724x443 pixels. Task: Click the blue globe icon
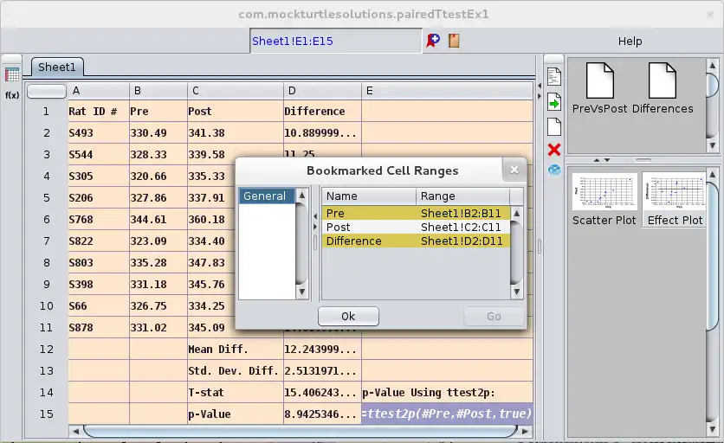tap(554, 170)
